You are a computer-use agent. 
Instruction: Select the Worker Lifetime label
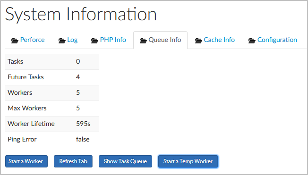(31, 124)
